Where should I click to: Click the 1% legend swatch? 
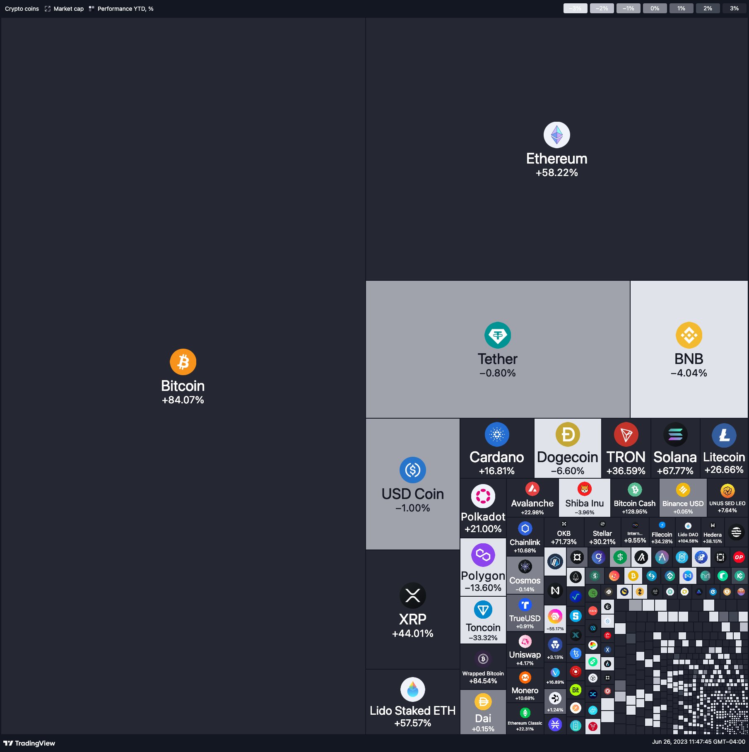pyautogui.click(x=681, y=8)
